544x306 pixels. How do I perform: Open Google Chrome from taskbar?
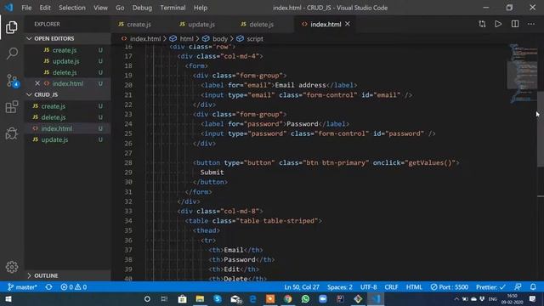[287, 298]
